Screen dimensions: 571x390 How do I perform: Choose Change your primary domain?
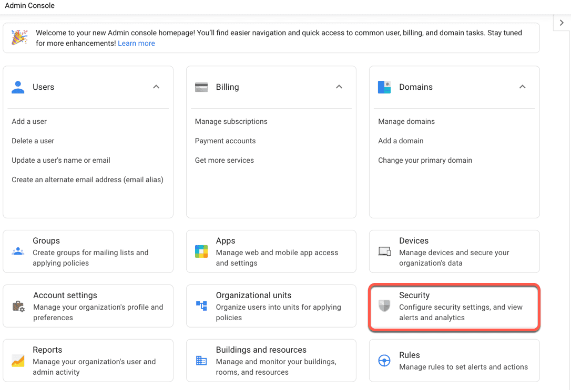pos(425,161)
